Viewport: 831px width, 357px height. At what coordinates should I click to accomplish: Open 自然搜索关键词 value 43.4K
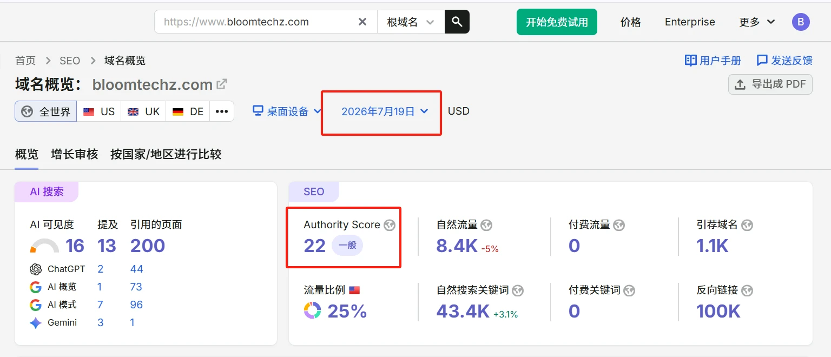point(463,311)
